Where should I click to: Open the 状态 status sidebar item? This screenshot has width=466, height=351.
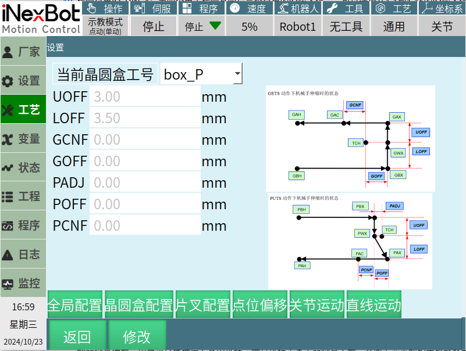pyautogui.click(x=23, y=168)
